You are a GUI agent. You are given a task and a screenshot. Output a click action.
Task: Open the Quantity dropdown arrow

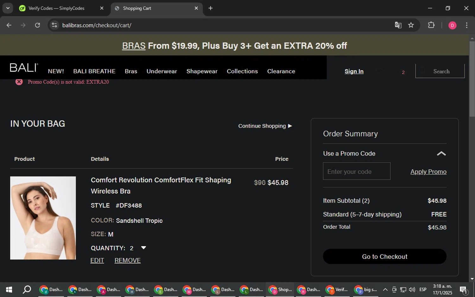tap(143, 248)
